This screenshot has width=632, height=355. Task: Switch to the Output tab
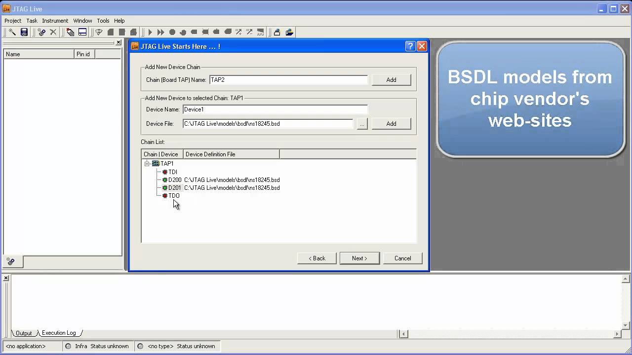[x=24, y=333]
